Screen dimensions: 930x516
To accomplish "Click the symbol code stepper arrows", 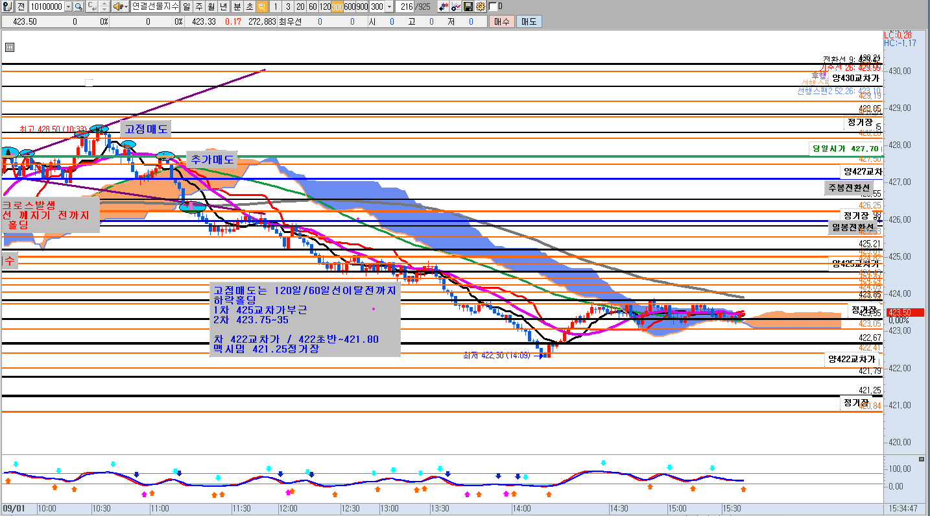I will pos(104,6).
